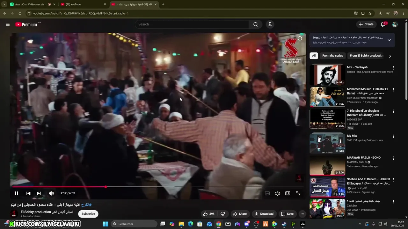Open the tab search dropdown arrow
Screen dimensions: 408x229
click(4, 4)
